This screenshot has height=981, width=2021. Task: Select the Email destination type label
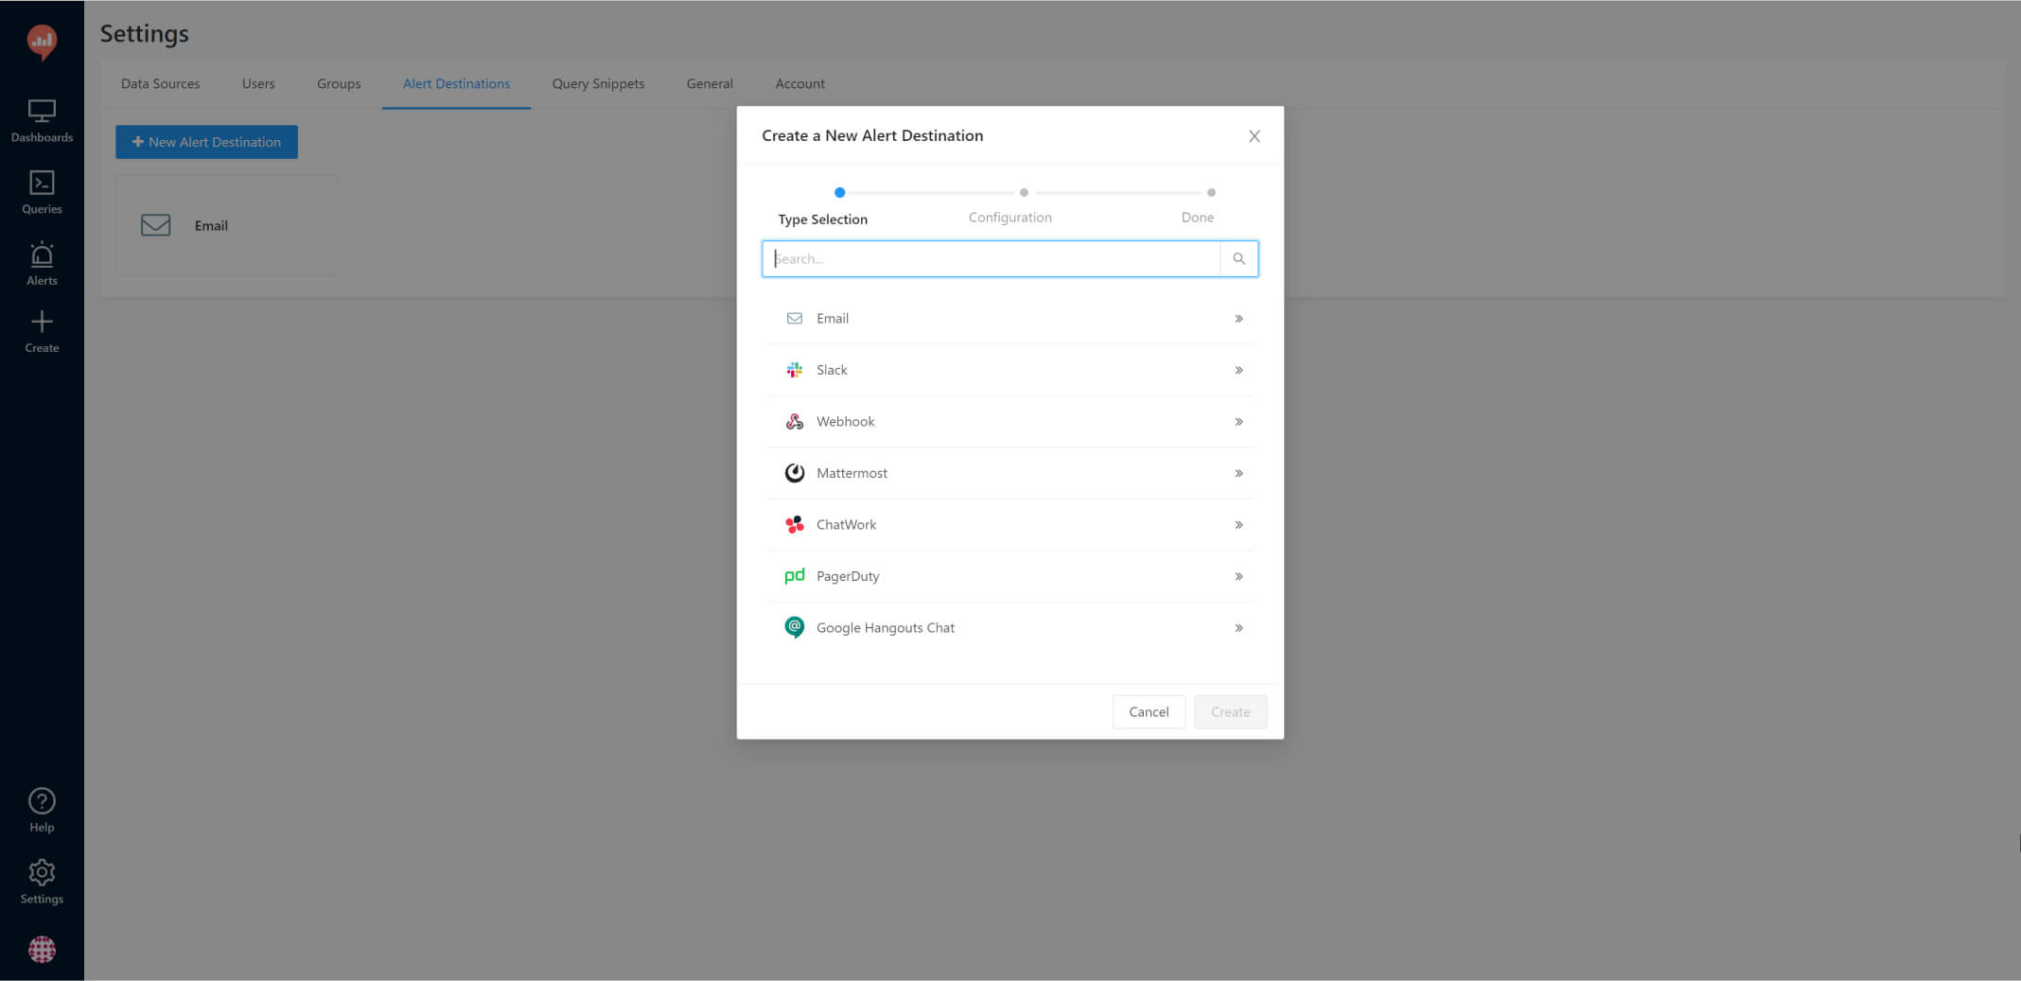click(x=833, y=319)
